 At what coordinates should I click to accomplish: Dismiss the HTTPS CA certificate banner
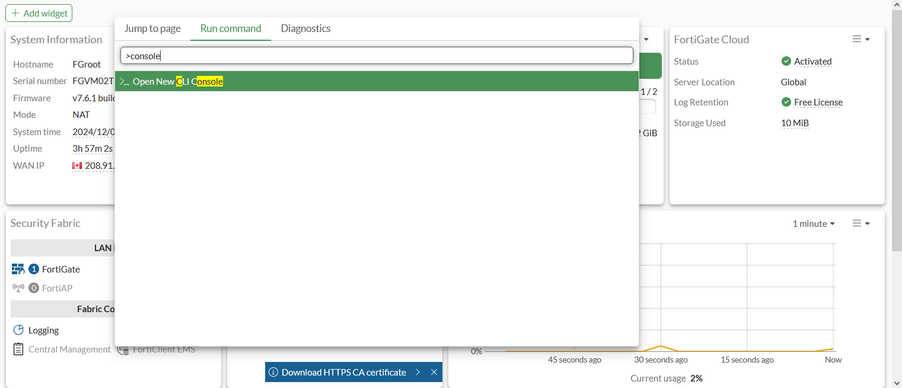click(434, 372)
